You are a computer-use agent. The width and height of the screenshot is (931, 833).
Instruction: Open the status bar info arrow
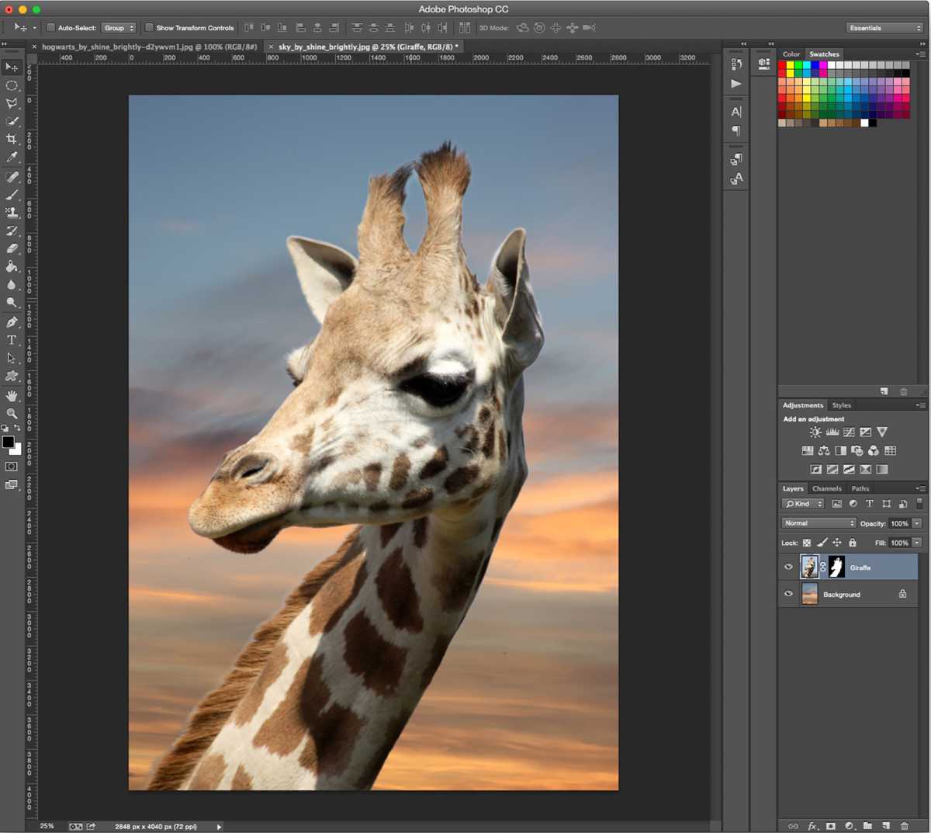coord(220,827)
